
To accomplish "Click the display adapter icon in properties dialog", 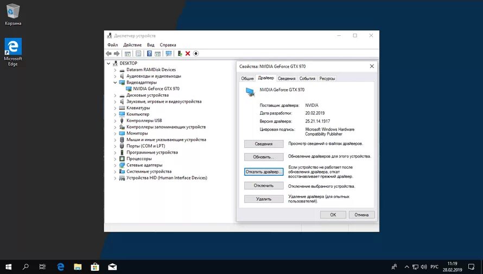I will coord(250,92).
